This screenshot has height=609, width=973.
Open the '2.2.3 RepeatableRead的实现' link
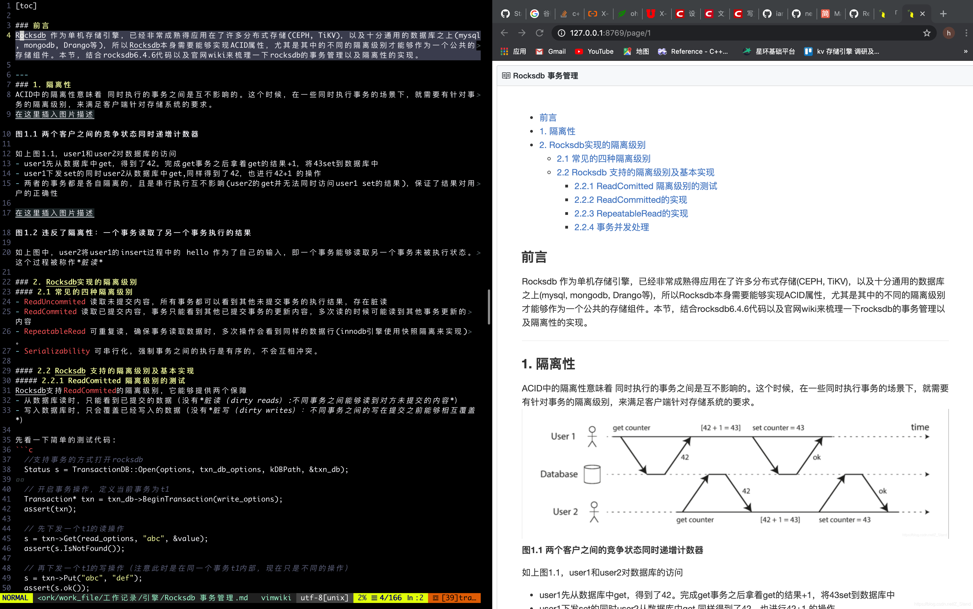tap(631, 214)
